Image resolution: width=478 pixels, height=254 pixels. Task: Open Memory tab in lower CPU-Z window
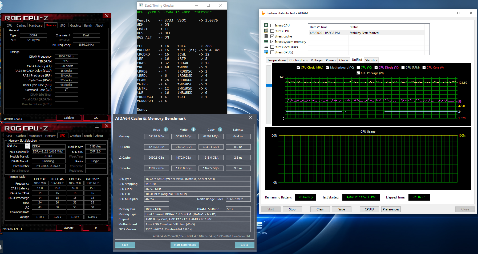[50, 136]
